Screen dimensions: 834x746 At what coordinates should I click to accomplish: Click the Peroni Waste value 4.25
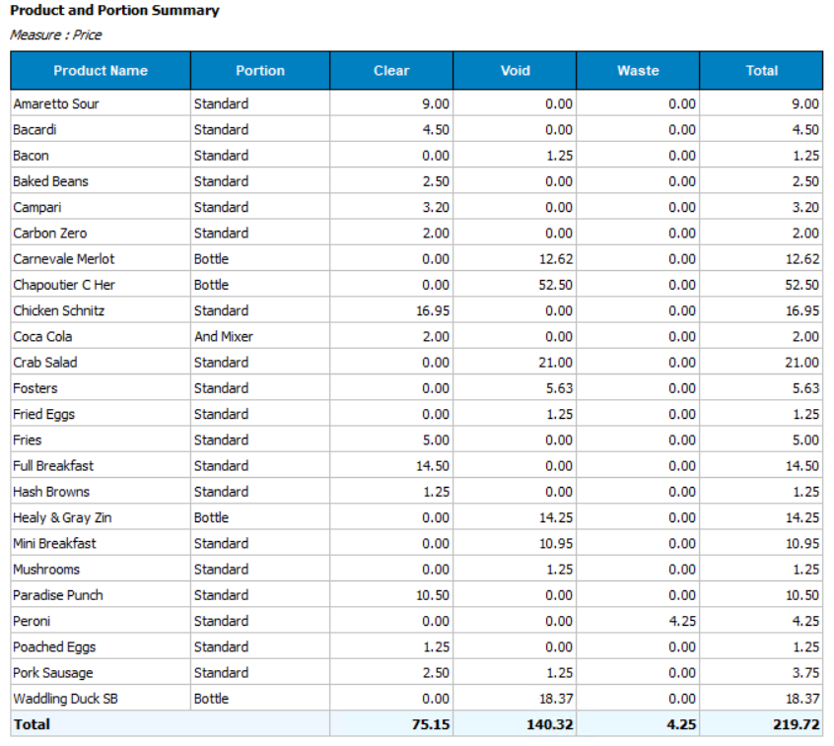(681, 621)
